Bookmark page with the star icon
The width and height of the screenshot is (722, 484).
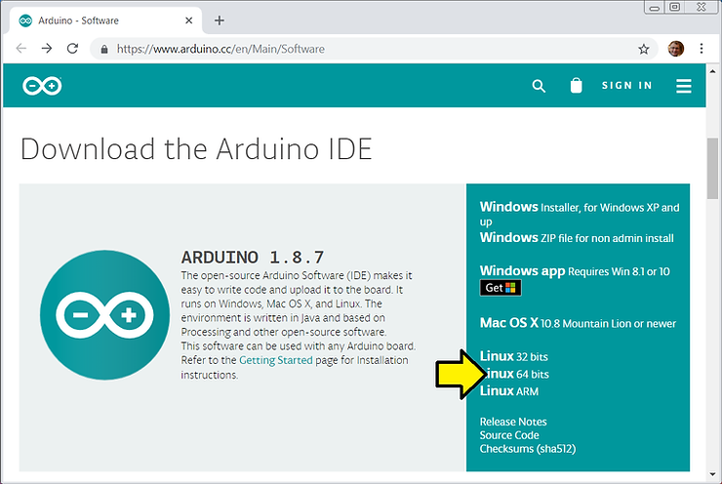tap(644, 48)
